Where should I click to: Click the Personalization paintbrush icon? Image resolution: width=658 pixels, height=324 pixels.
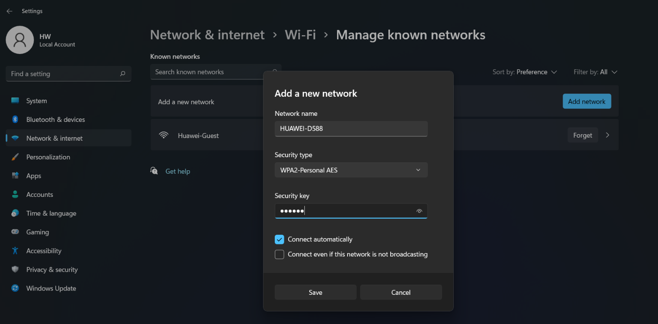pos(15,157)
